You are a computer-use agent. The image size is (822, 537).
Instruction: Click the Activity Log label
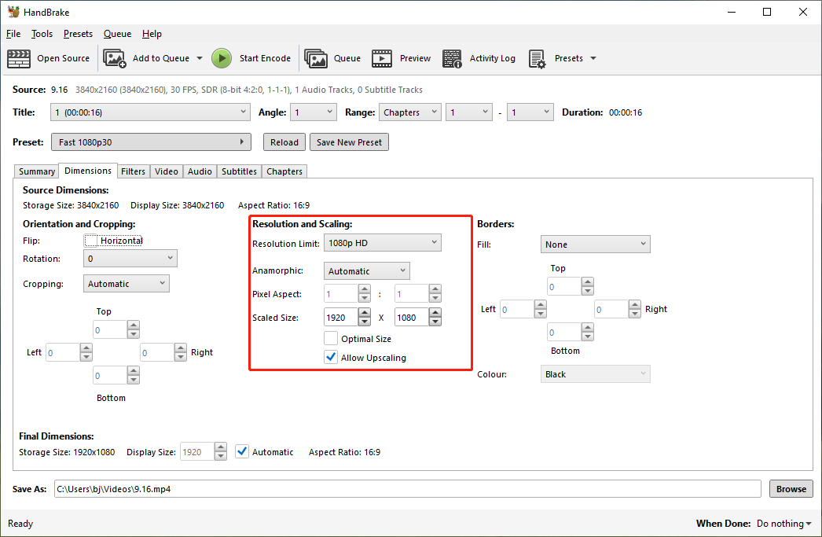(x=492, y=58)
